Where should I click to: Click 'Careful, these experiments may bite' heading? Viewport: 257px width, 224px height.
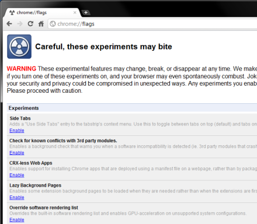point(103,47)
